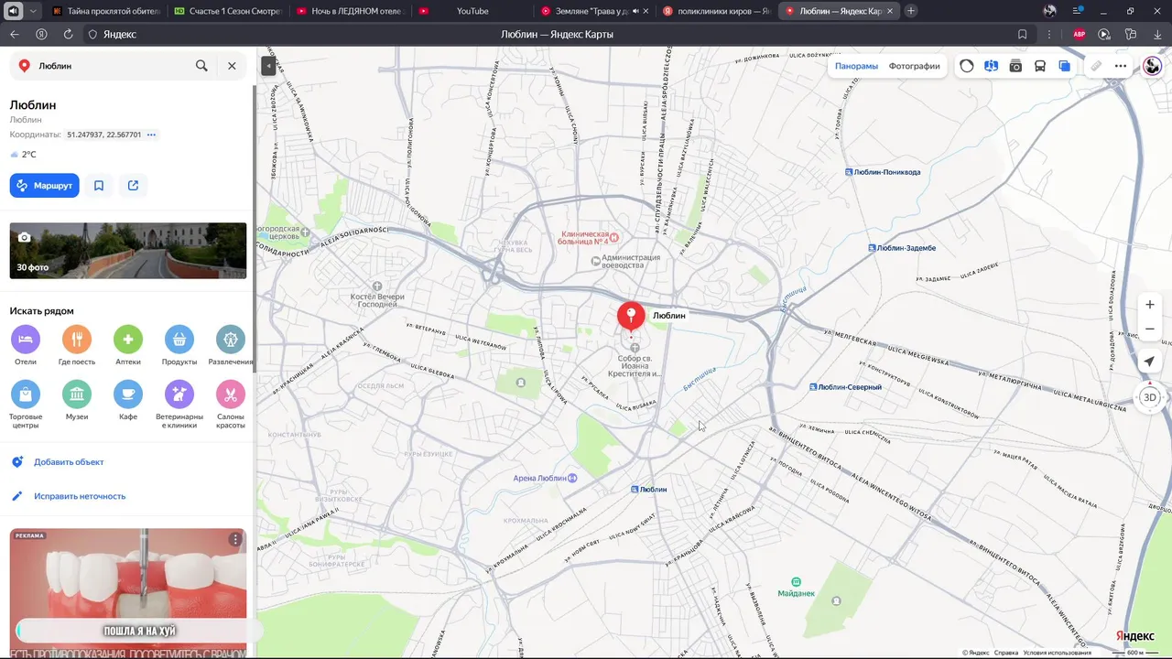Open the map tools more menu
This screenshot has height=659, width=1172.
(1121, 66)
